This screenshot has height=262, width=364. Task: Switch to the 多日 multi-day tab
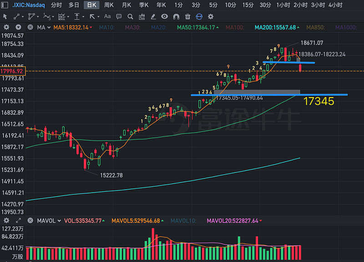tap(74, 5)
